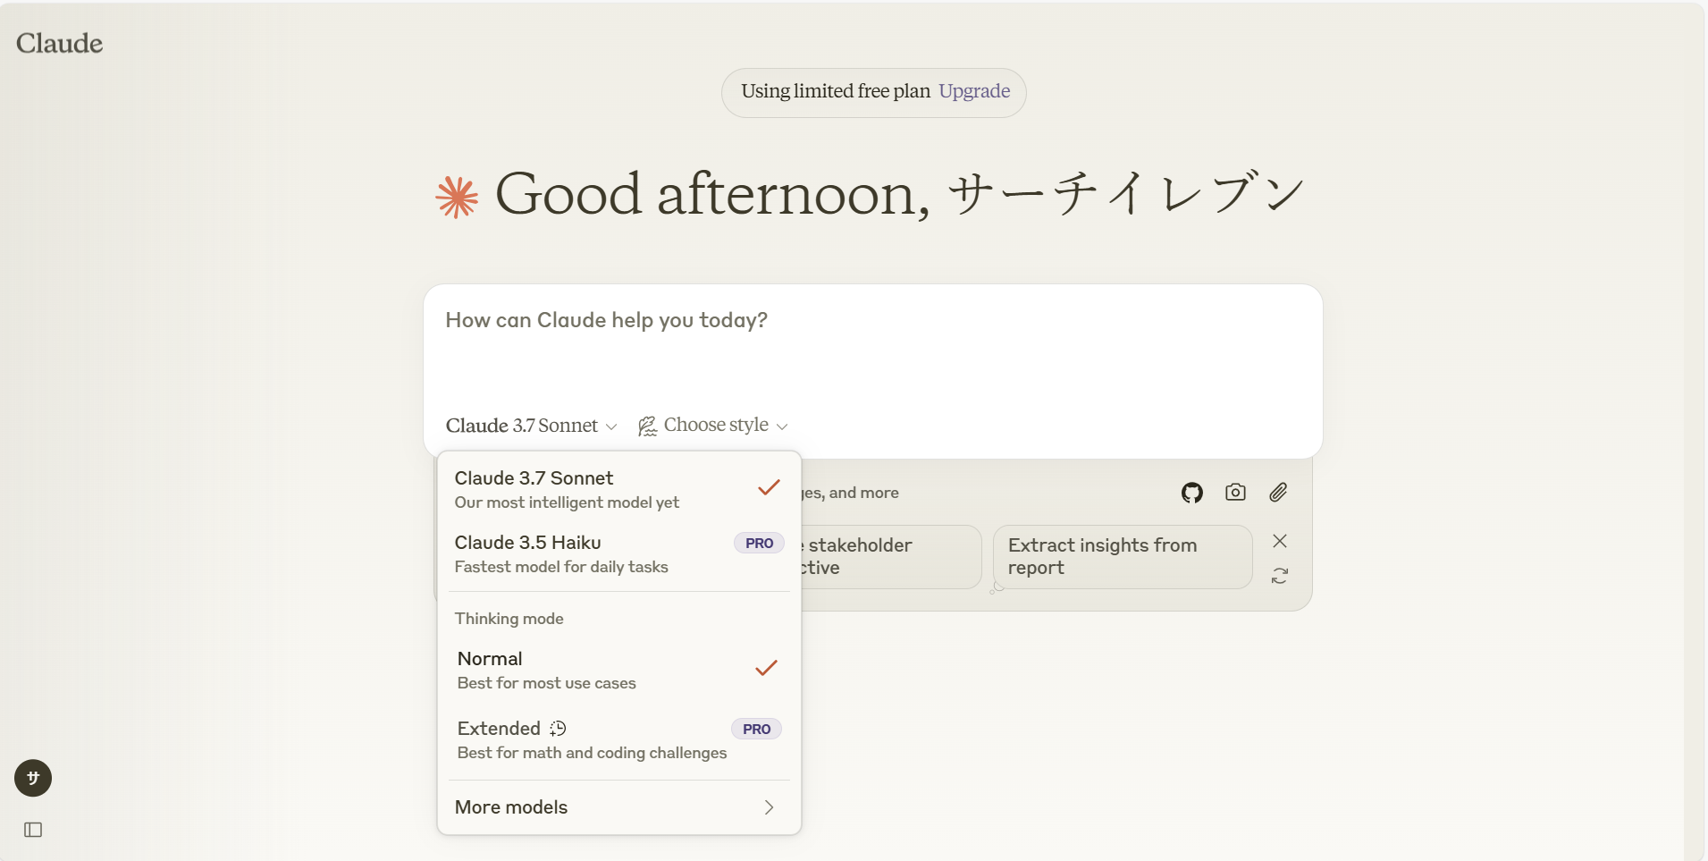The height and width of the screenshot is (861, 1708).
Task: Click the GitHub icon
Action: pyautogui.click(x=1191, y=493)
